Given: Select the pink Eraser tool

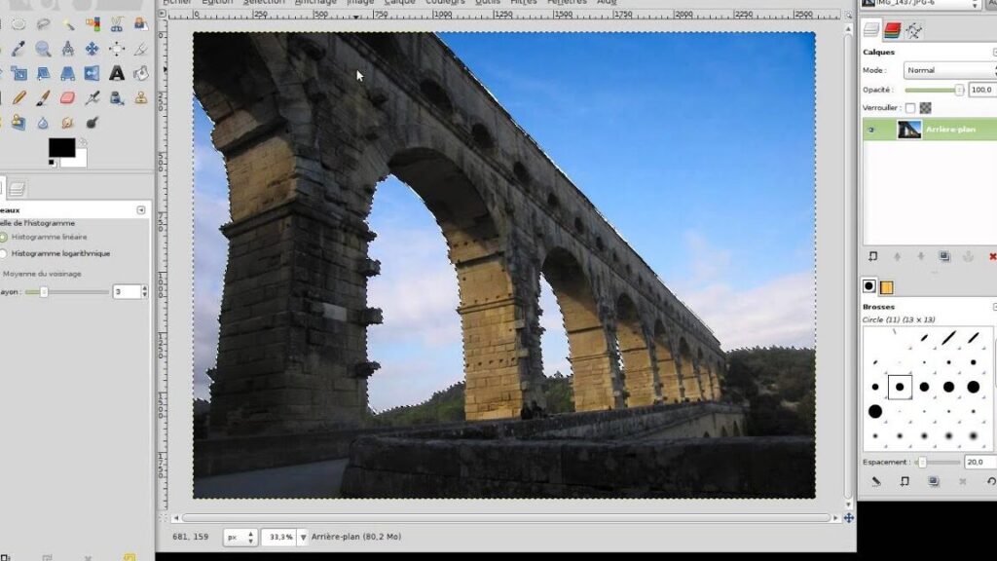Looking at the screenshot, I should pos(68,97).
